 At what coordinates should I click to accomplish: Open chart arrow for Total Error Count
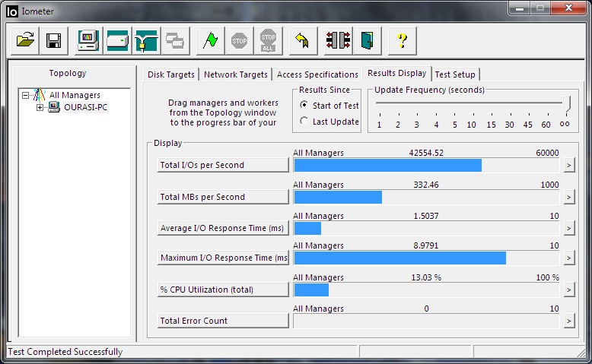click(569, 321)
